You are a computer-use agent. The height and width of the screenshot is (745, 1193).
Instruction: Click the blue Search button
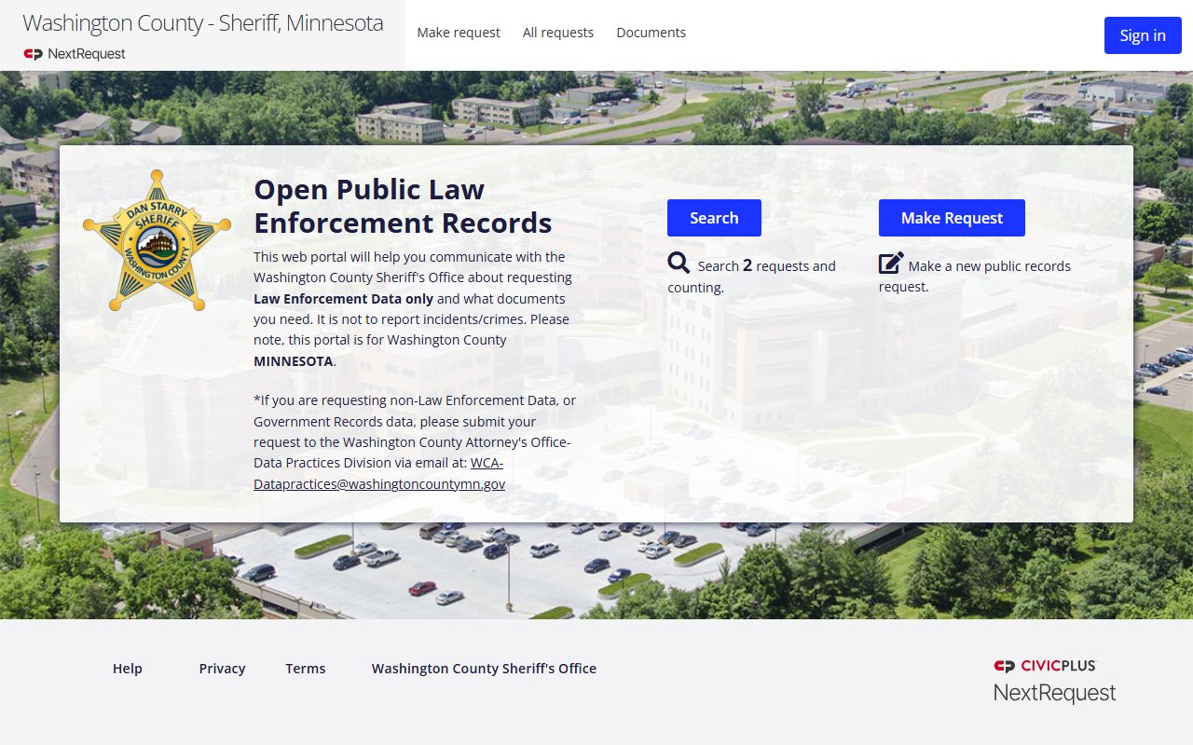(x=714, y=218)
